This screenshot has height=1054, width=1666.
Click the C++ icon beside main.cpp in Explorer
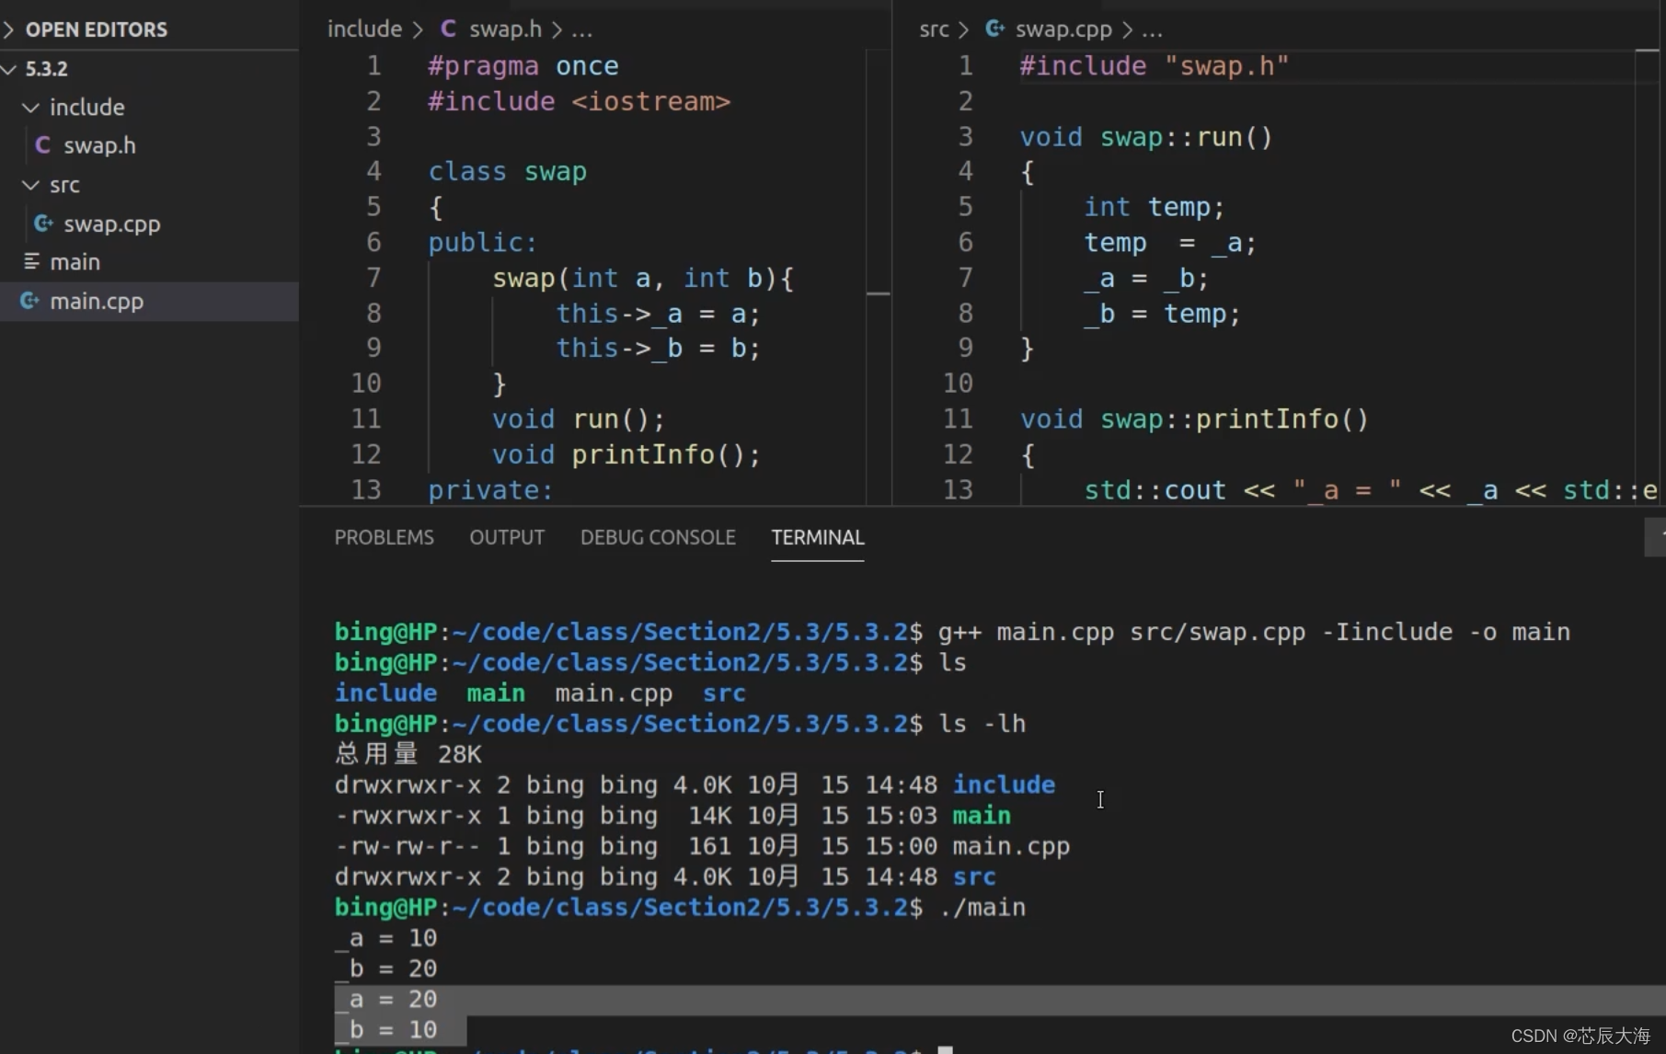tap(29, 301)
